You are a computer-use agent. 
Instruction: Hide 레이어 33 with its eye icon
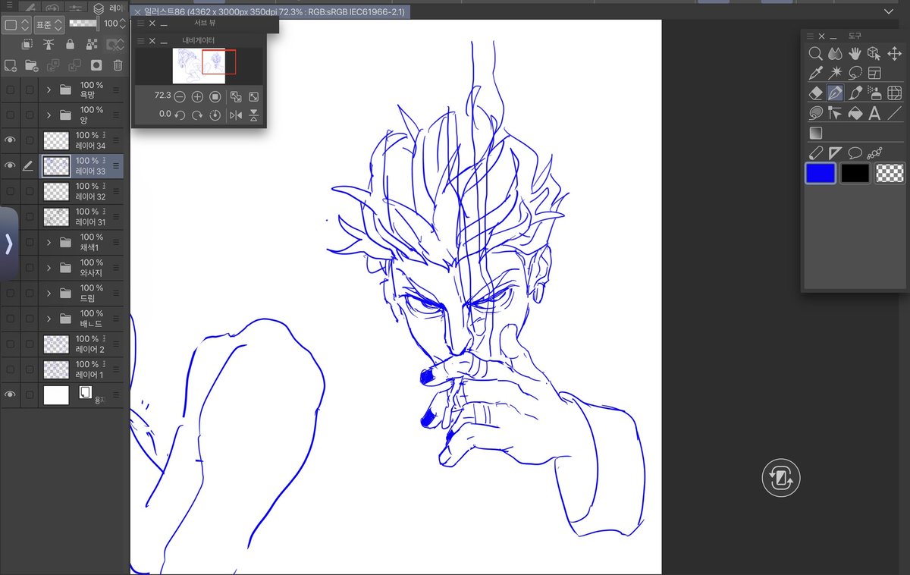(x=10, y=165)
